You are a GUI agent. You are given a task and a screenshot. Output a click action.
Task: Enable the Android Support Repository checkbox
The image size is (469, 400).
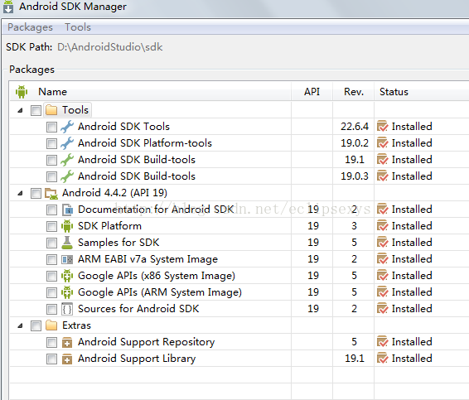[51, 342]
